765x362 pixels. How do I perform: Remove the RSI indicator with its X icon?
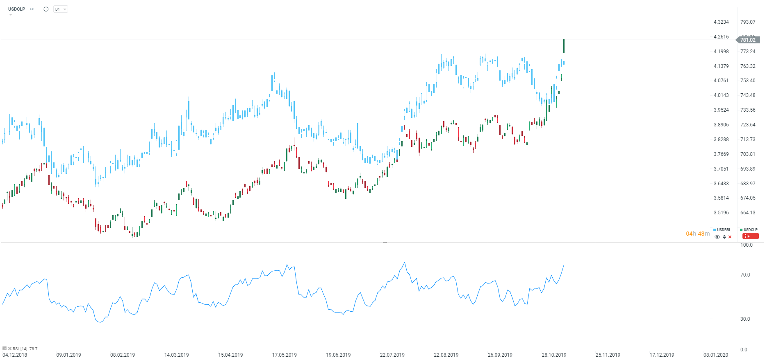point(9,349)
